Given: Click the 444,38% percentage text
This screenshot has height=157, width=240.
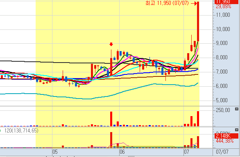Looking at the screenshot, I should click(225, 141).
